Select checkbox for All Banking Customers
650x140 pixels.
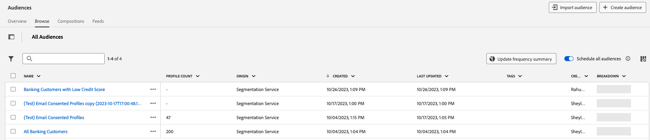pyautogui.click(x=13, y=131)
